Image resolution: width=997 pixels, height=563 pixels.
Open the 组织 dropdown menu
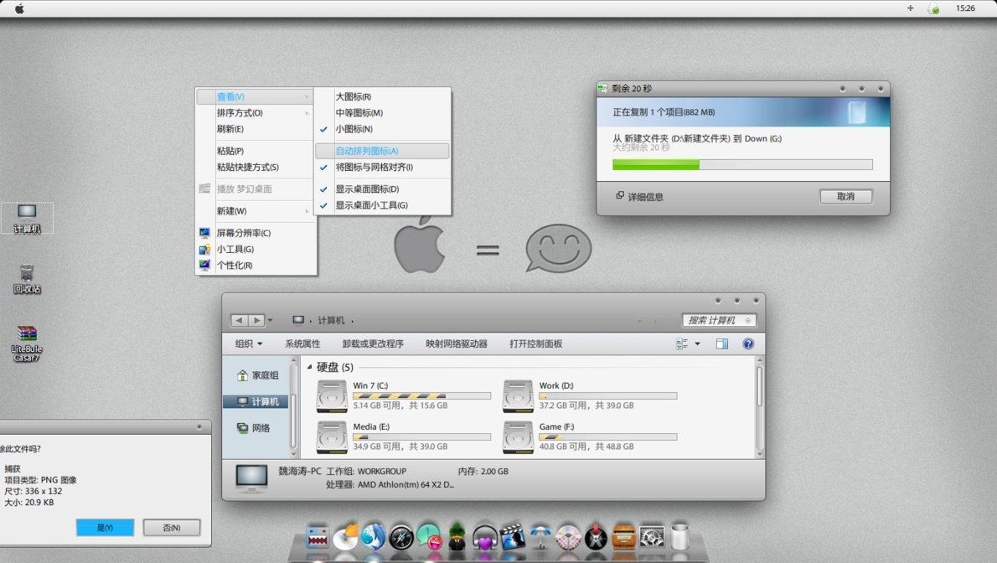point(248,343)
